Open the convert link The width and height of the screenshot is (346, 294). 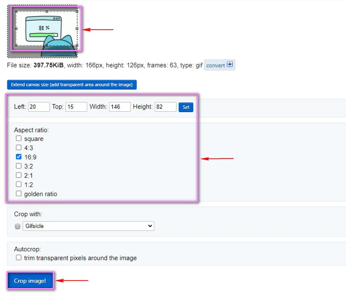pos(215,66)
